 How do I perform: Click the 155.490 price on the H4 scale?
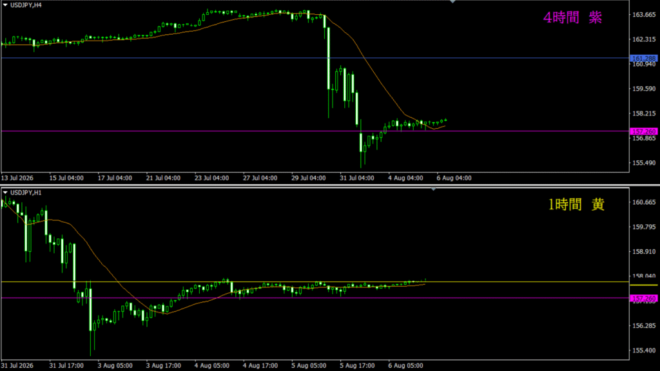click(x=644, y=163)
